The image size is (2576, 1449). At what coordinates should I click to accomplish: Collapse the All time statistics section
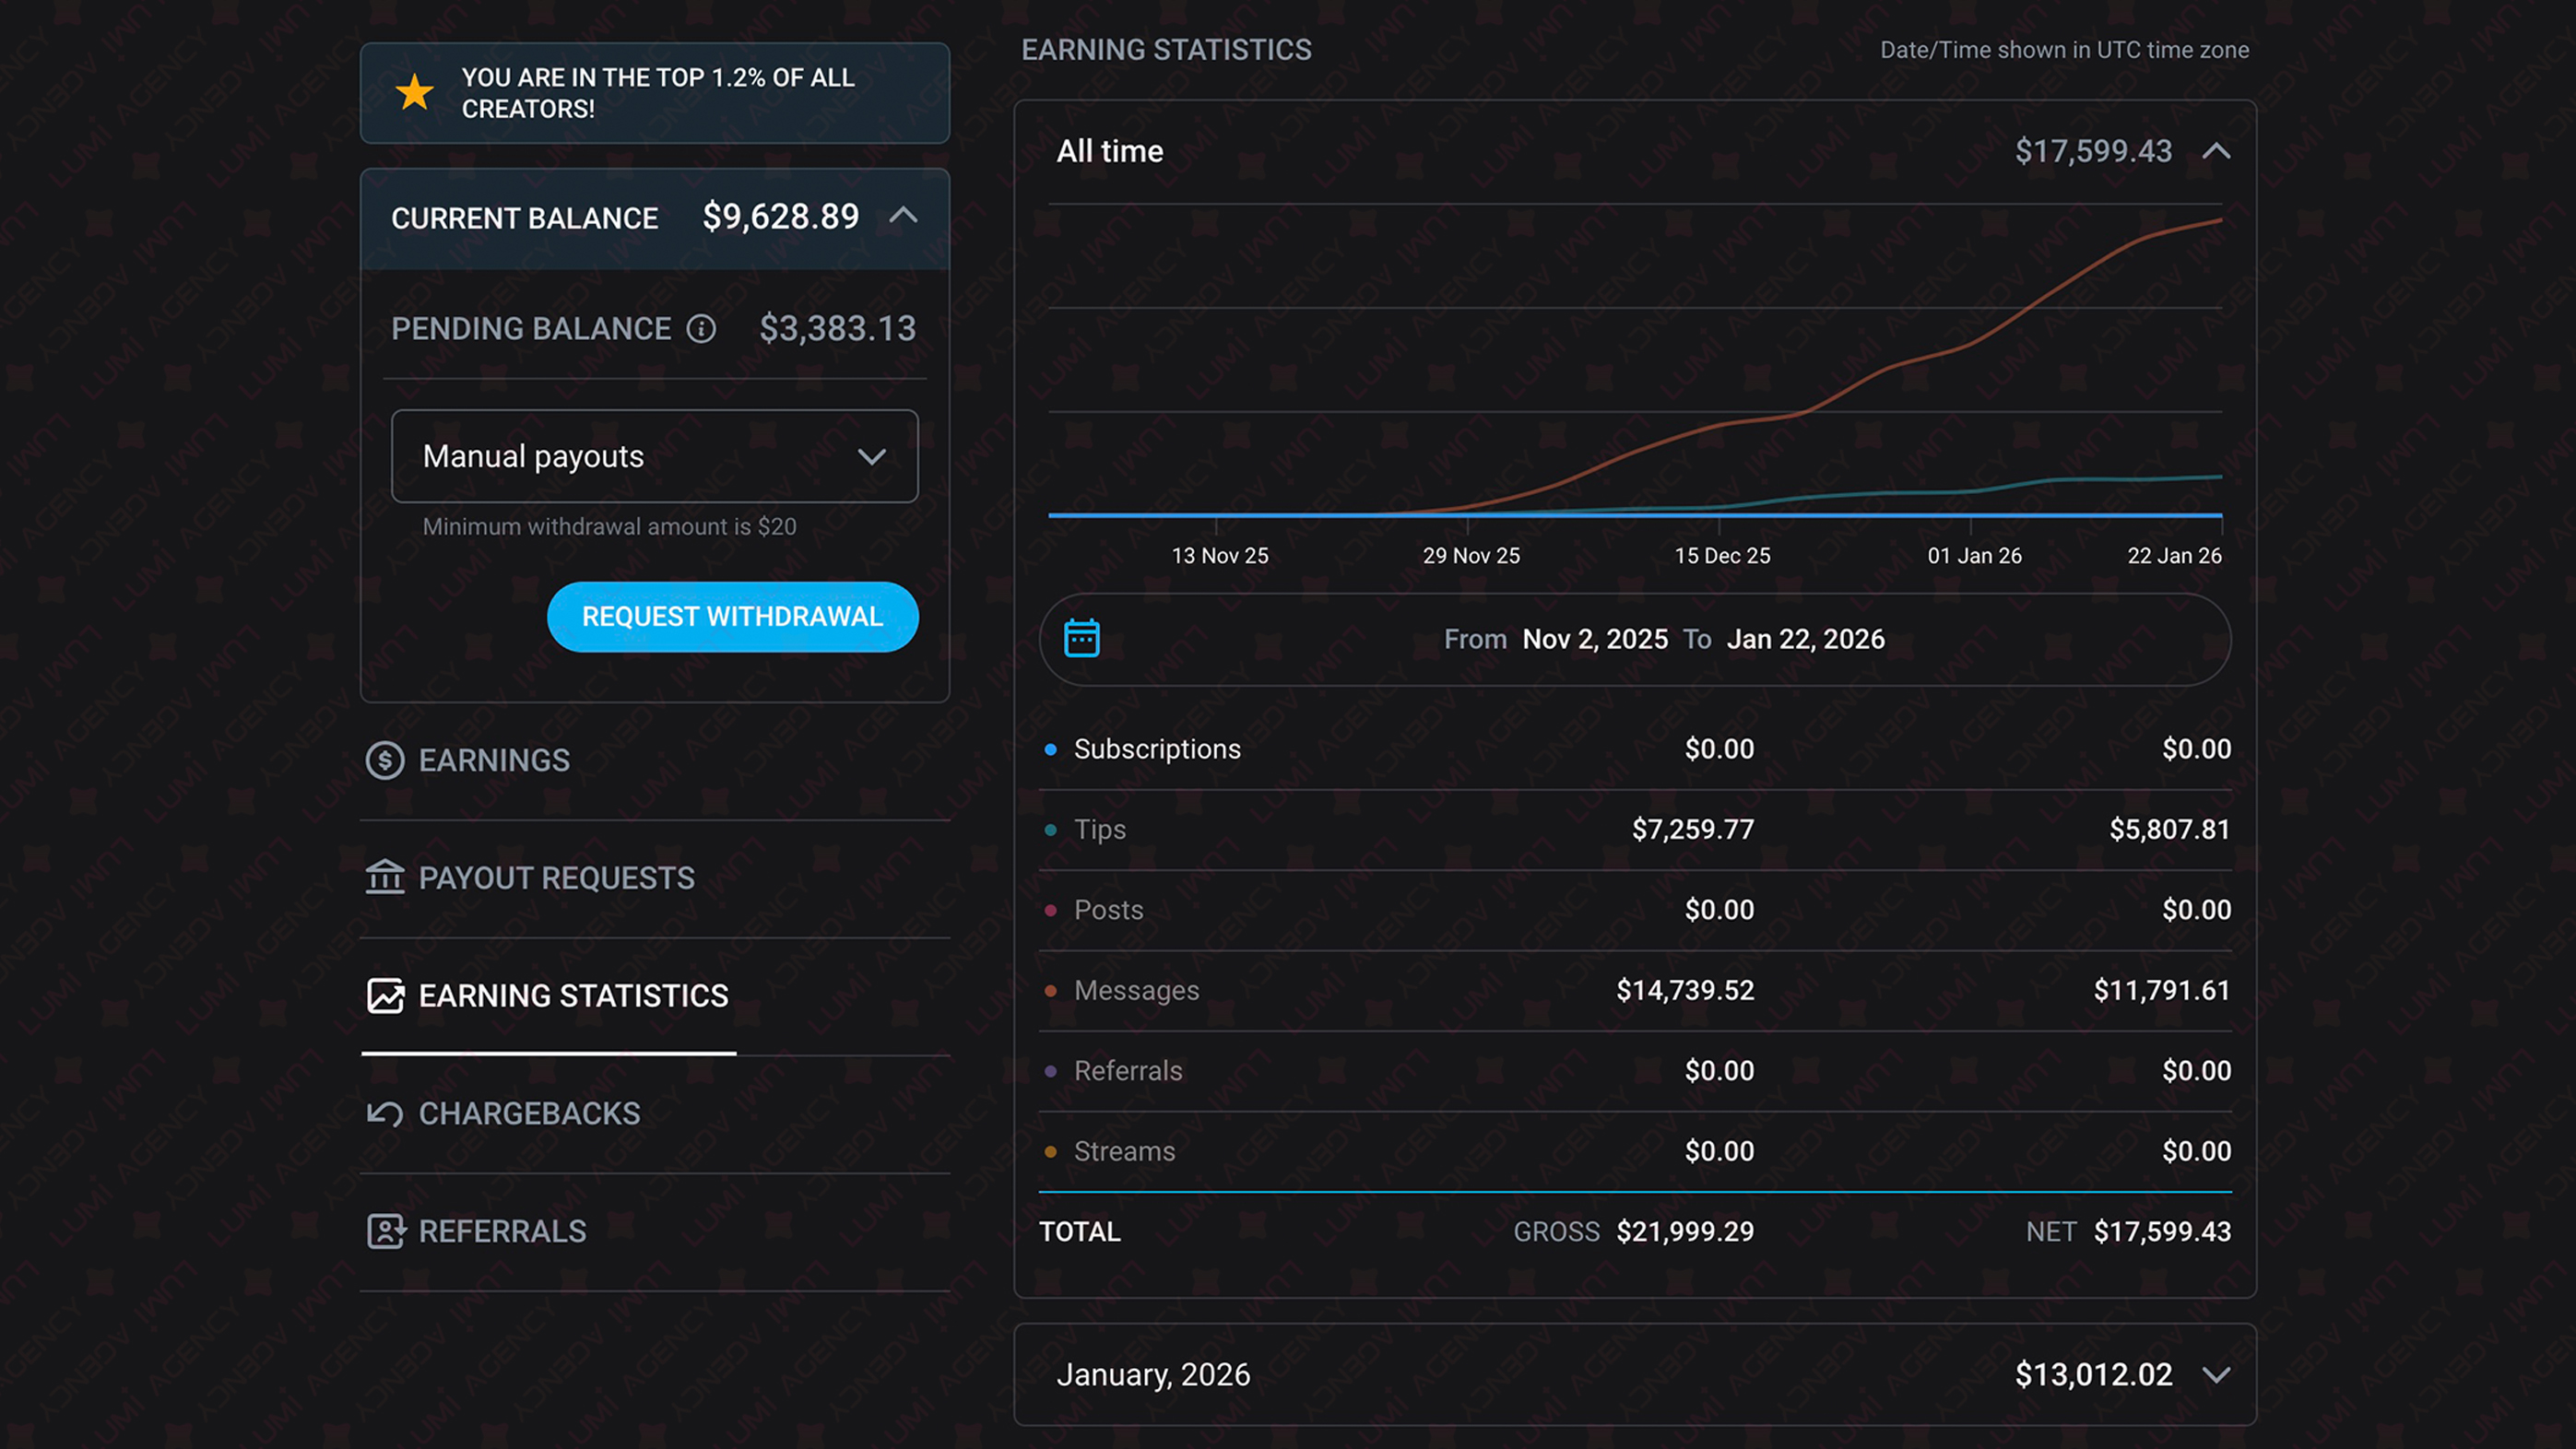pyautogui.click(x=2216, y=151)
